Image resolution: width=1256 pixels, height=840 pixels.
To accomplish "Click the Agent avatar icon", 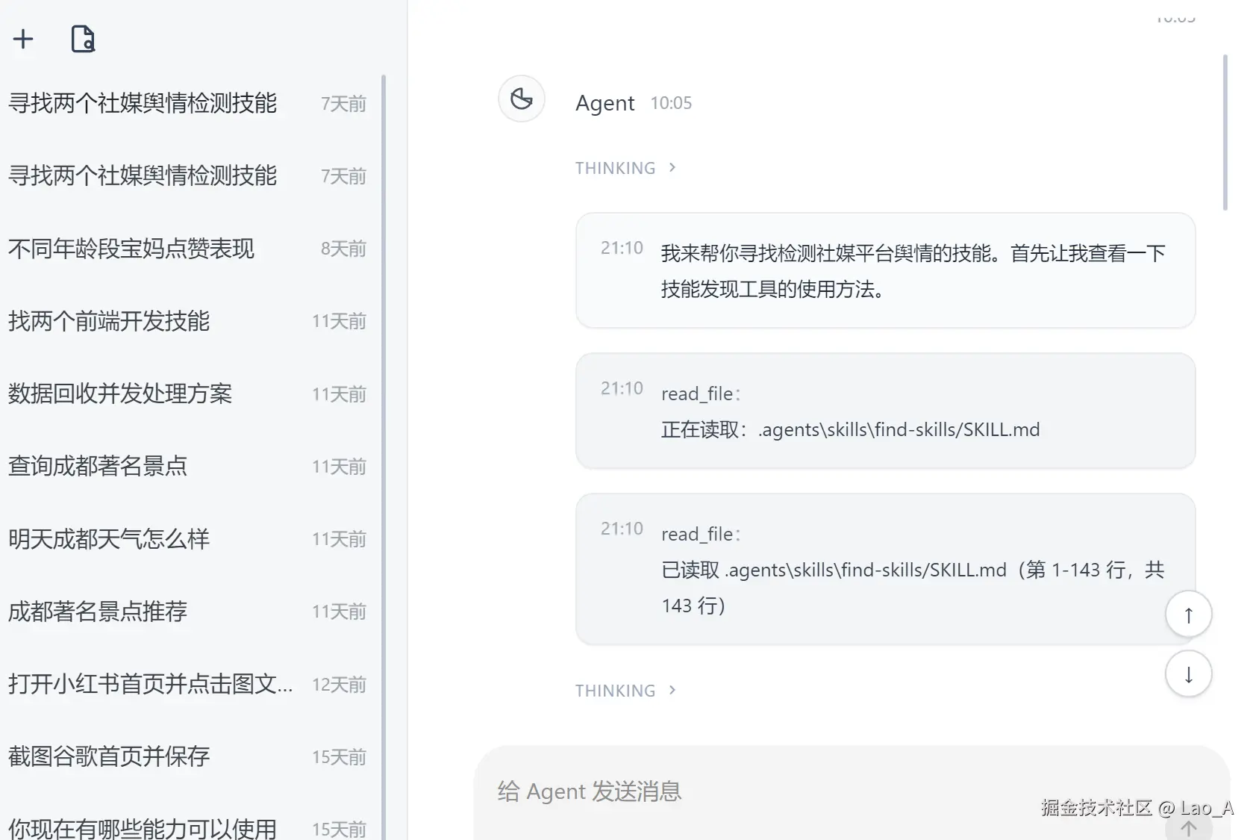I will point(522,99).
